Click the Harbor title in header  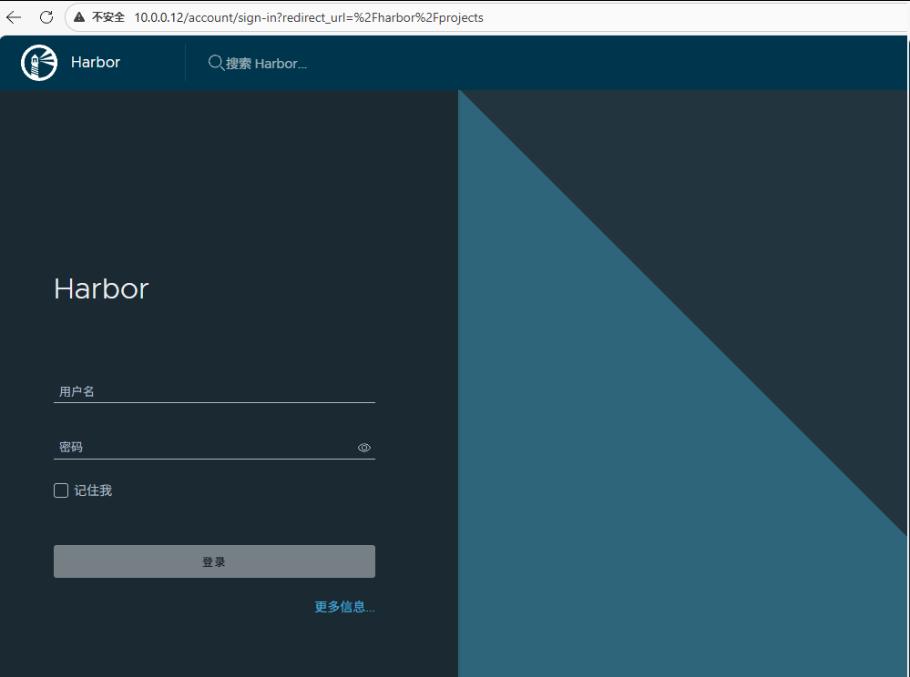tap(95, 62)
